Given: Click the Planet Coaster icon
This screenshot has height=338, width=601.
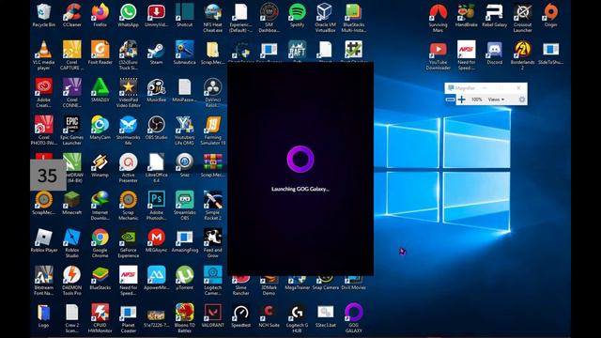Looking at the screenshot, I should click(128, 318).
